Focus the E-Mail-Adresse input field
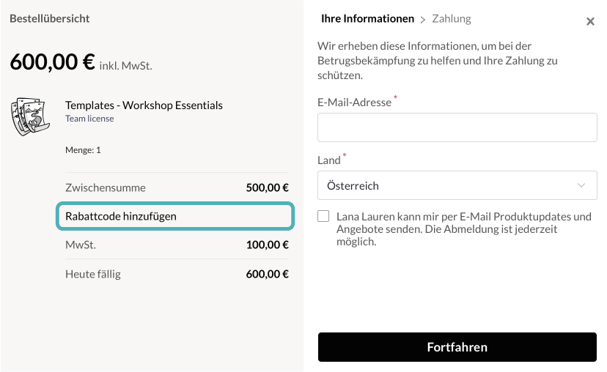 [457, 127]
